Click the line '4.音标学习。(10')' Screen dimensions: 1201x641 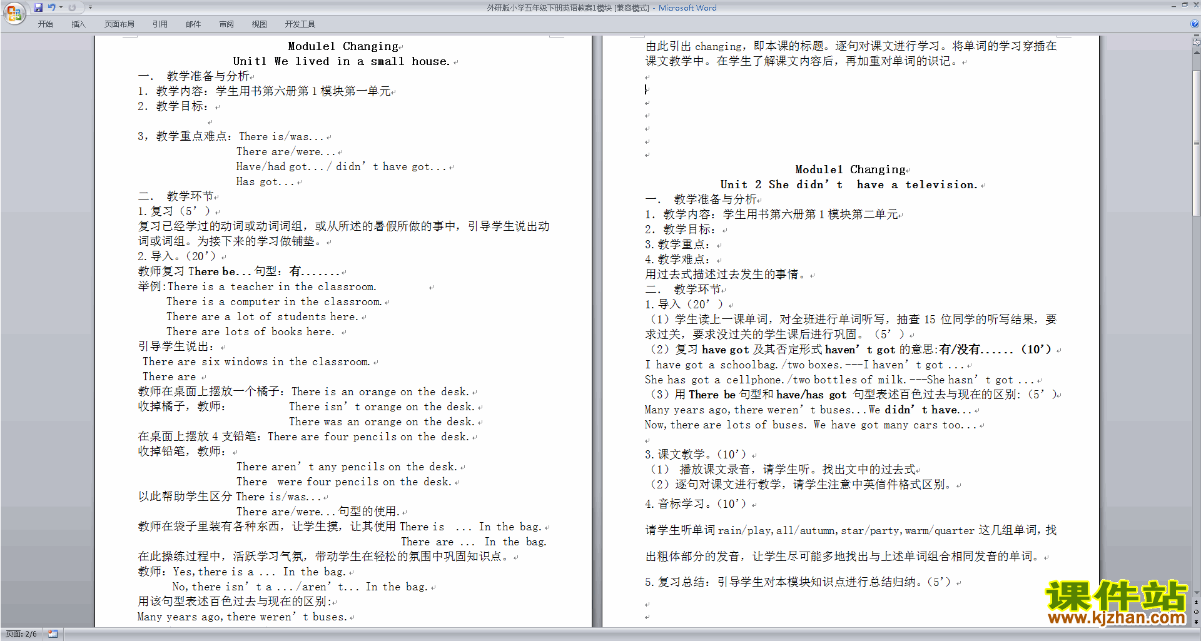coord(696,504)
